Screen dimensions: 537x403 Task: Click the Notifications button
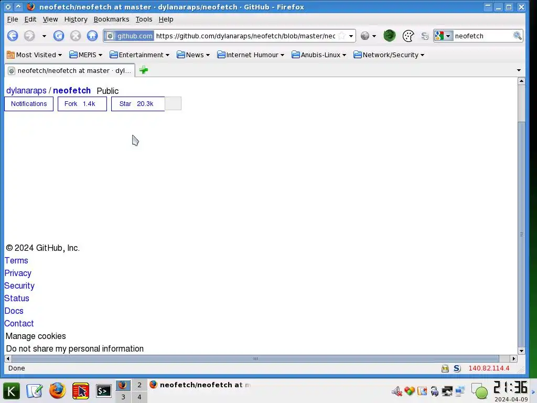point(29,104)
